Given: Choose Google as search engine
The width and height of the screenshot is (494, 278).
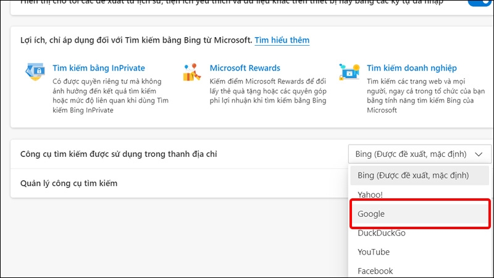Looking at the screenshot, I should [x=419, y=214].
